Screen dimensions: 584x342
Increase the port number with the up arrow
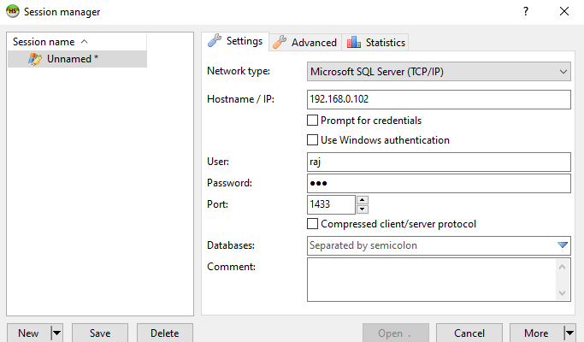[x=363, y=200]
